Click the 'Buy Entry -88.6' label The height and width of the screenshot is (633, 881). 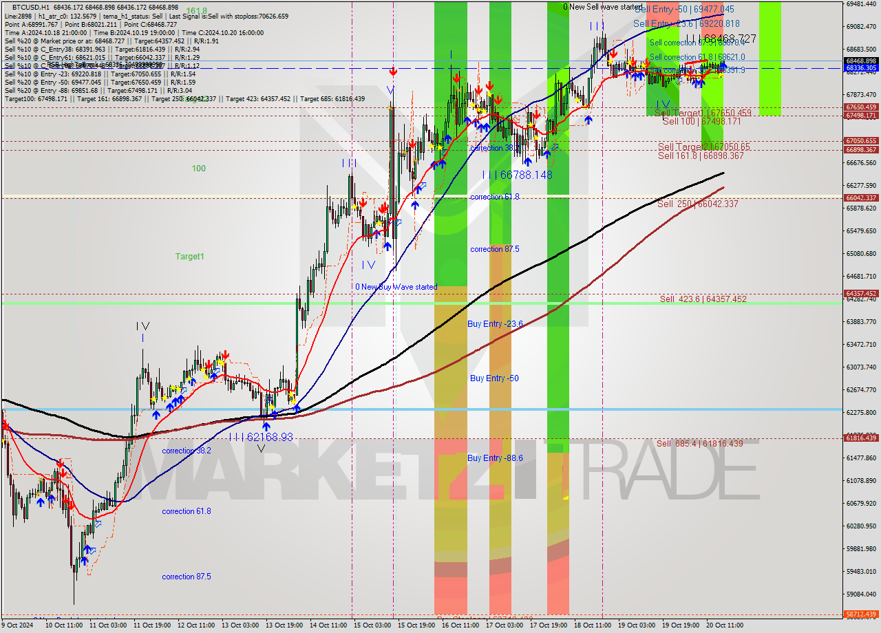pyautogui.click(x=495, y=458)
